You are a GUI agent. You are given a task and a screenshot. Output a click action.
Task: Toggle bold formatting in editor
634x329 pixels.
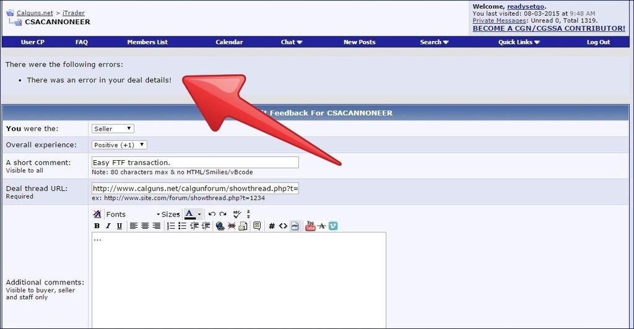pyautogui.click(x=97, y=226)
